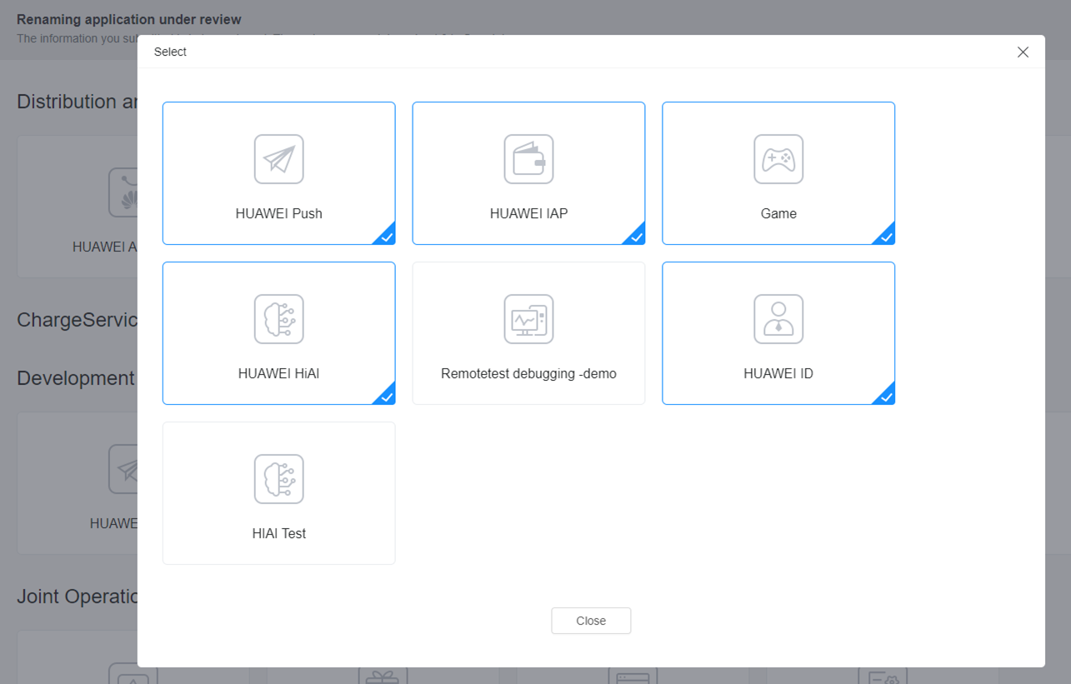Deselect HUAWEI Push via its blue checkmark
This screenshot has width=1071, height=684.
pos(386,236)
